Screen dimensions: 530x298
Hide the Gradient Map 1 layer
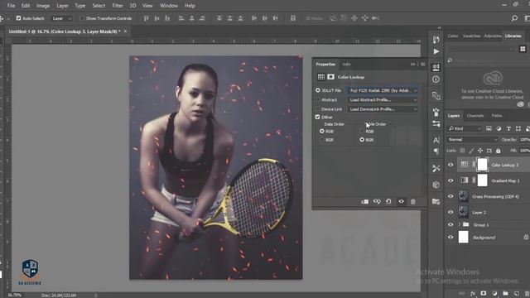pyautogui.click(x=450, y=180)
